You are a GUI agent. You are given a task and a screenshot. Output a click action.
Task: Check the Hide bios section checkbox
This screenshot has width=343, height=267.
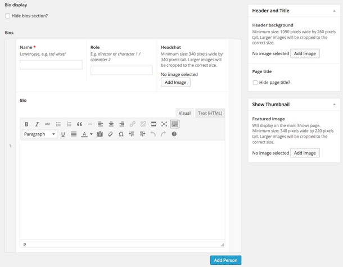pyautogui.click(x=8, y=16)
